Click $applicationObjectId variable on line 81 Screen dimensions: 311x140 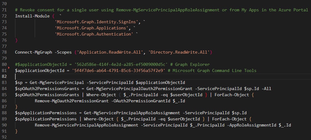coord(40,70)
